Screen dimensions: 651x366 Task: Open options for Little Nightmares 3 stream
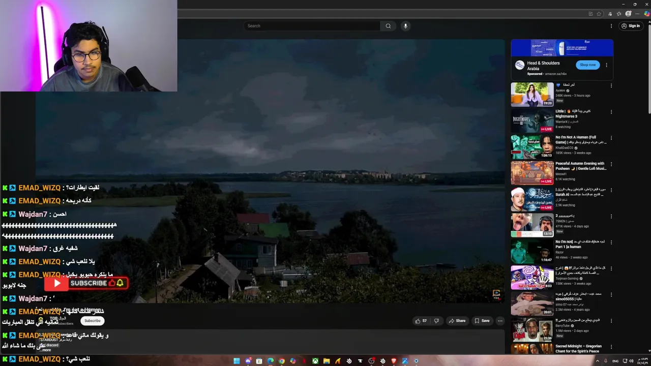pos(611,112)
